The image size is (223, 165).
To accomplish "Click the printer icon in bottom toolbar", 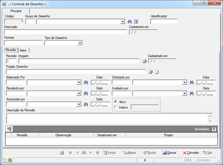I will click(x=62, y=153).
